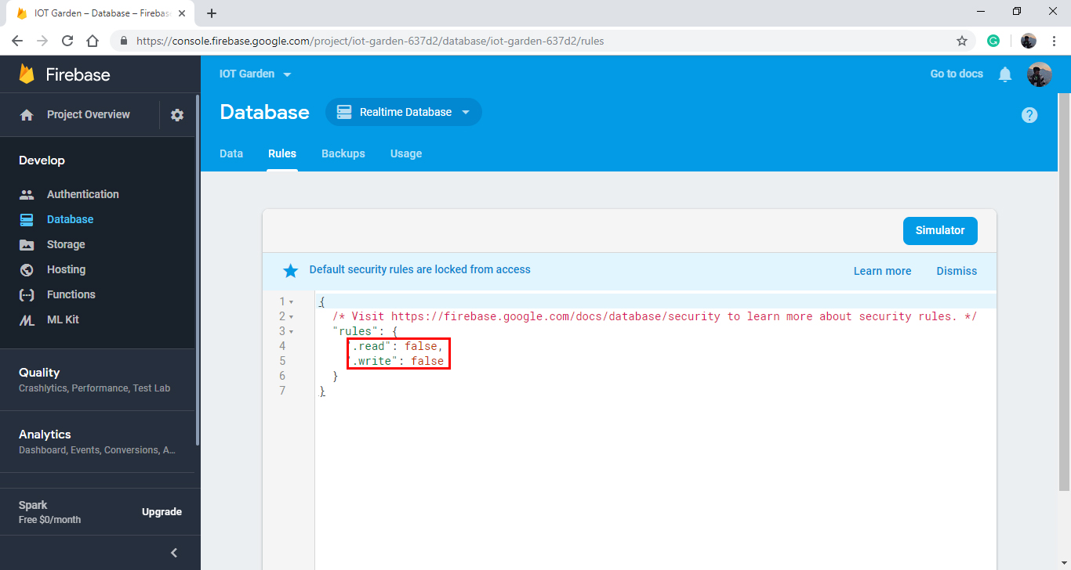Image resolution: width=1071 pixels, height=570 pixels.
Task: Open Functions in the sidebar
Action: click(71, 294)
